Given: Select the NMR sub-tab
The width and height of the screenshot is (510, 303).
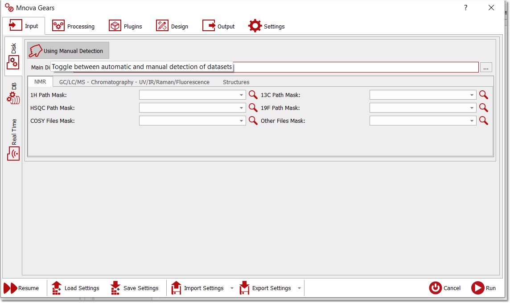Looking at the screenshot, I should pos(40,81).
